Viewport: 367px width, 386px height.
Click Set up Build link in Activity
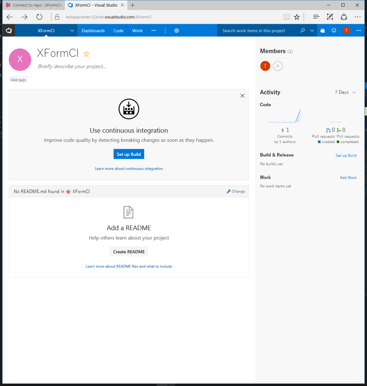click(x=346, y=155)
